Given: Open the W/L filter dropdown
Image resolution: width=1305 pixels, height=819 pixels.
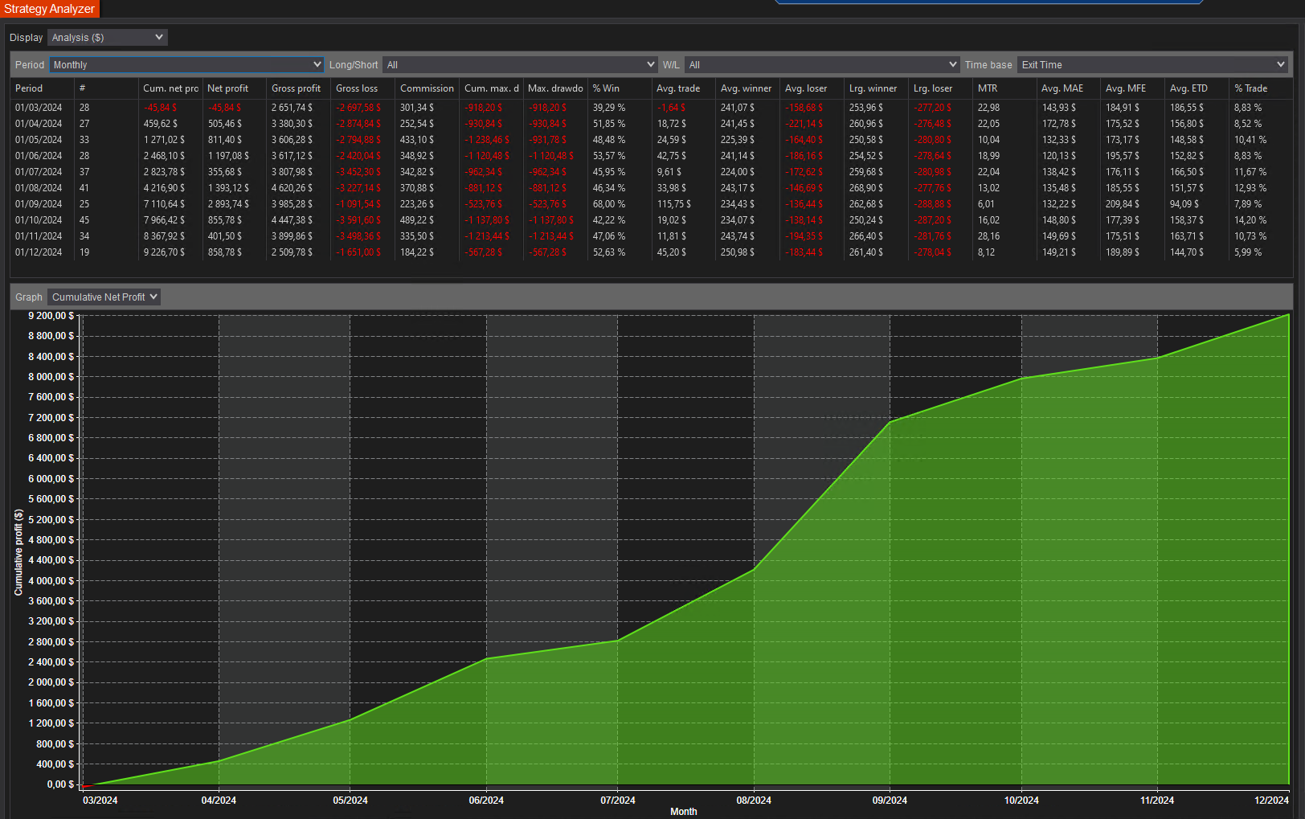Looking at the screenshot, I should [822, 65].
